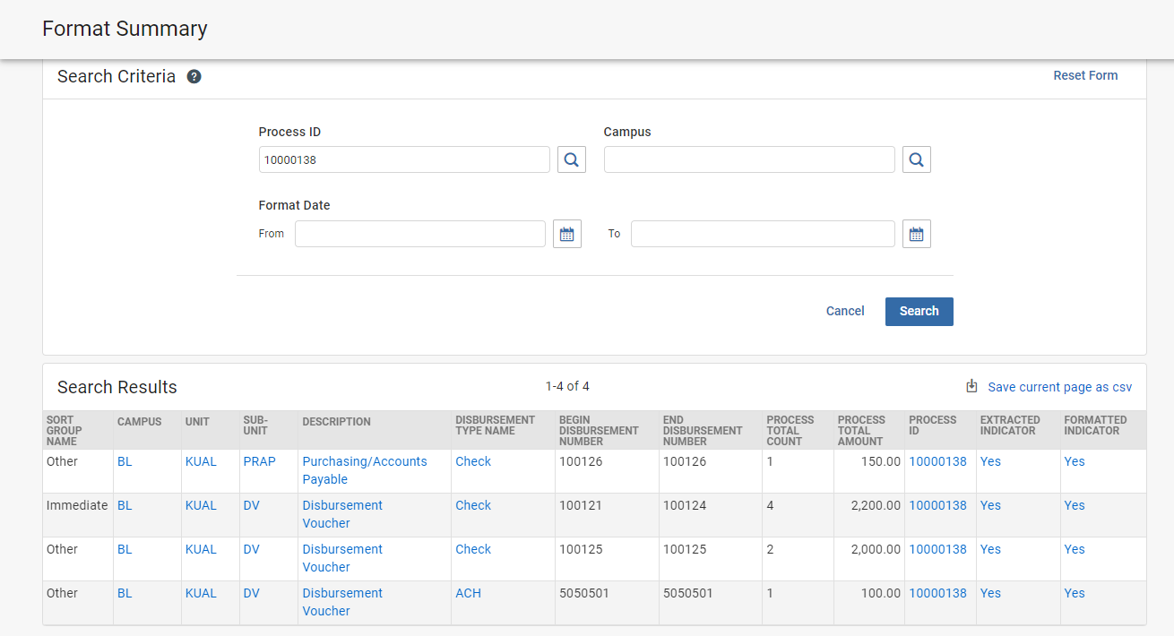
Task: Click inside the Process ID text field
Action: coord(403,160)
